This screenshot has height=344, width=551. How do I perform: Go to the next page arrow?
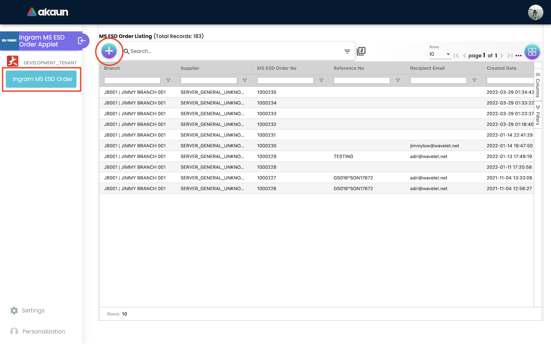[502, 56]
